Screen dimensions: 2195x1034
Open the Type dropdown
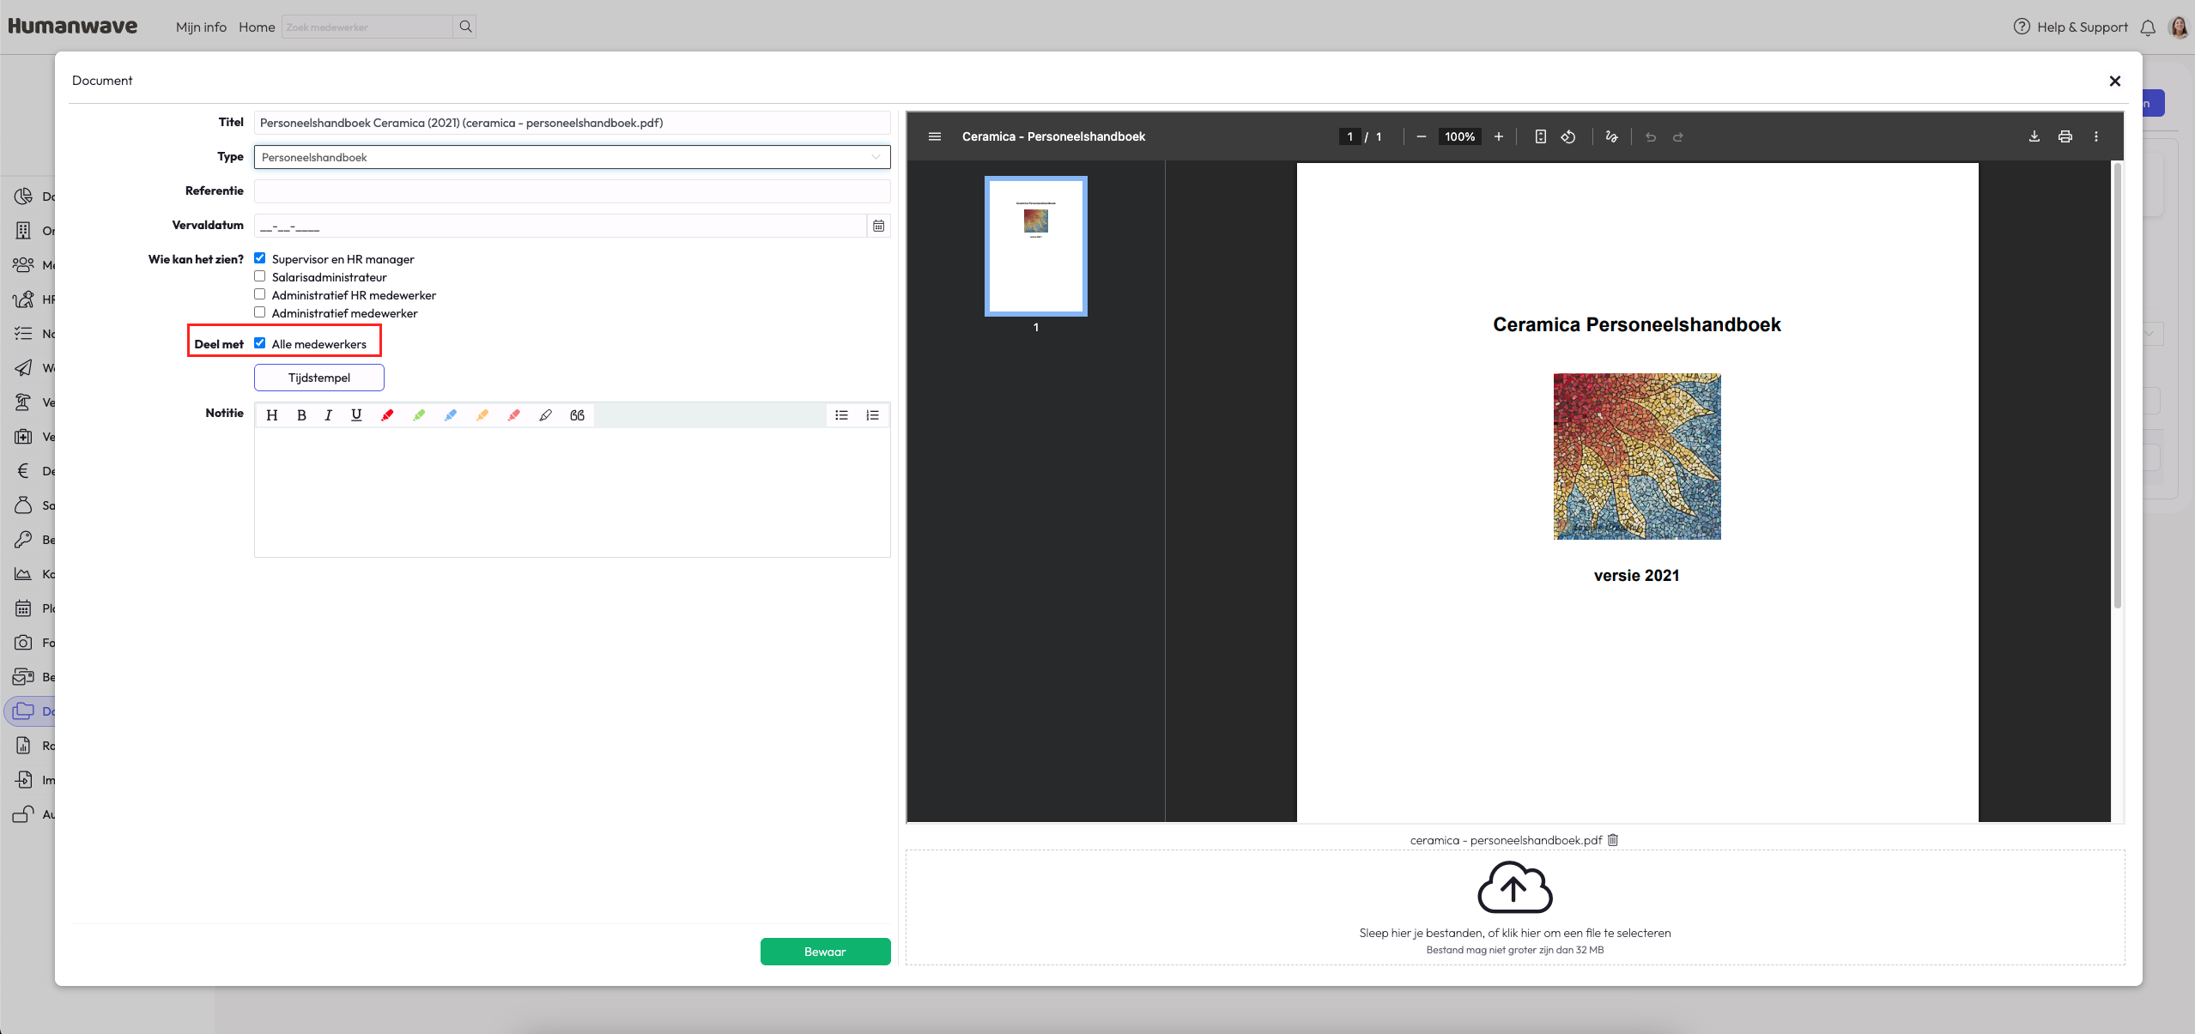573,157
